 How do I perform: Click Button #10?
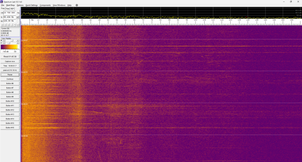point(10,101)
